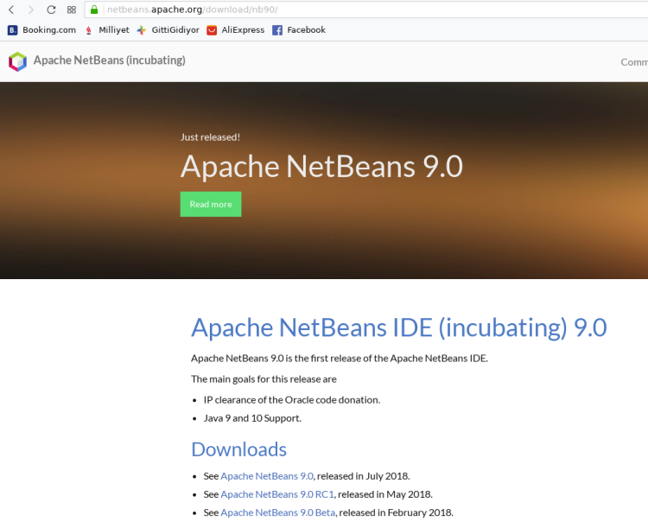Open the Booking.com bookmark

click(x=41, y=29)
